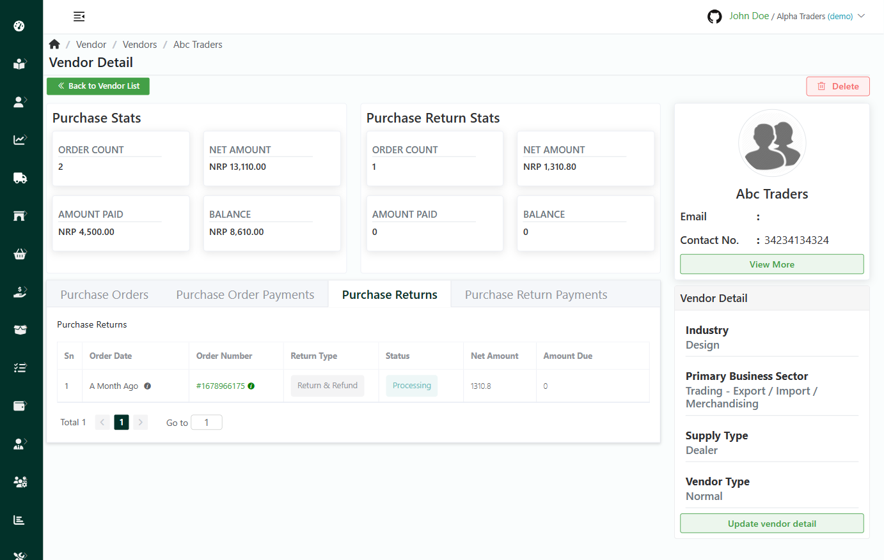
Task: Open the Purchase Return Payments tab
Action: [x=536, y=294]
